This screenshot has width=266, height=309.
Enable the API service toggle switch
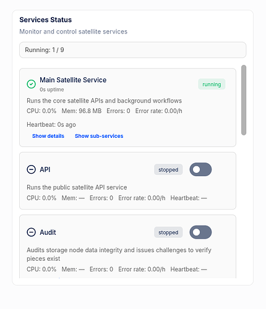point(200,169)
